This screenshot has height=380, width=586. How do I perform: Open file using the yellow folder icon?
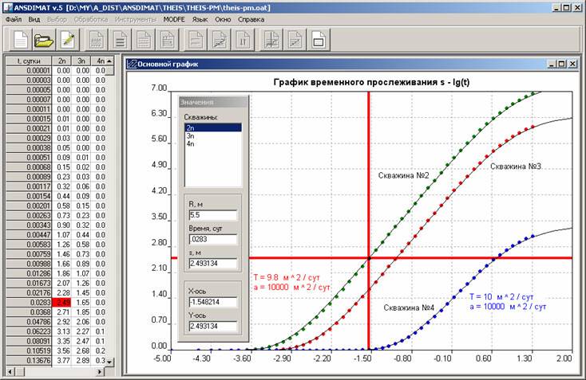tap(43, 38)
